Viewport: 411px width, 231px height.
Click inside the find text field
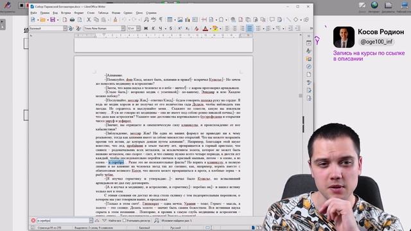coord(63,221)
